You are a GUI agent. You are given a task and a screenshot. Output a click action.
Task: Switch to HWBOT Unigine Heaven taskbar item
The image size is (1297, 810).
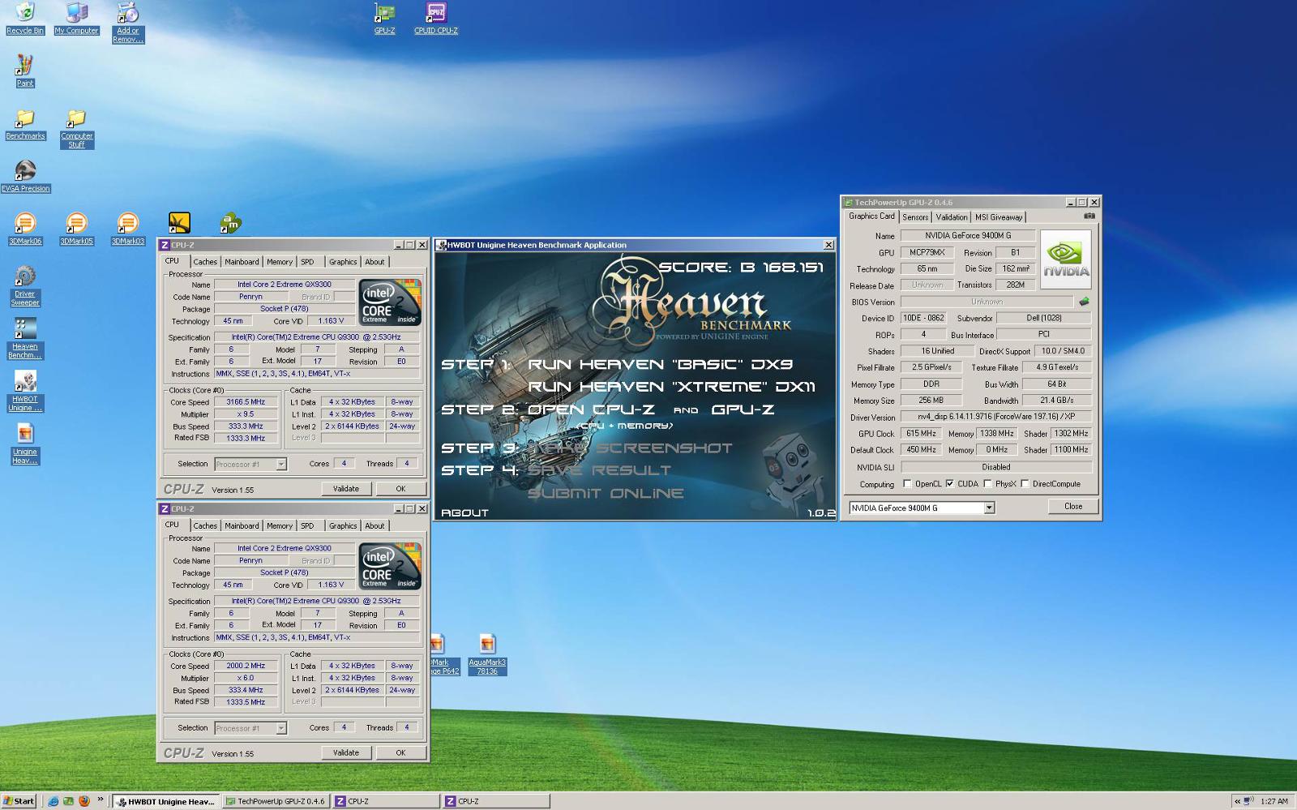165,801
